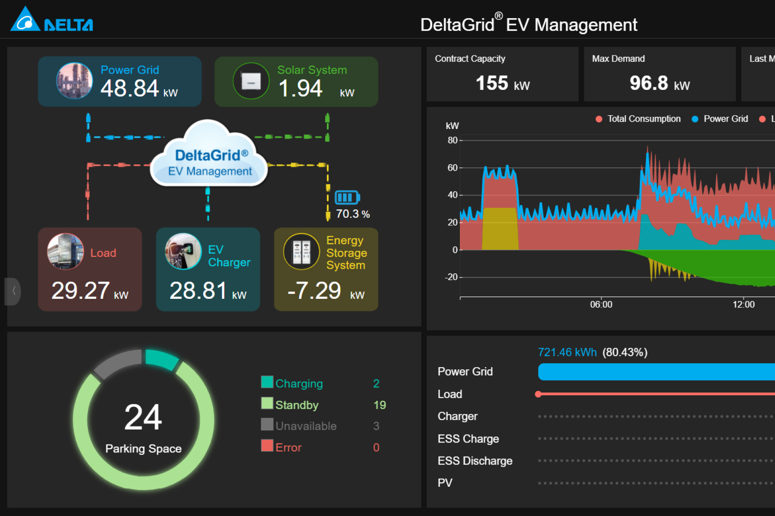This screenshot has width=775, height=516.
Task: Click the Standby legend label
Action: pos(297,405)
